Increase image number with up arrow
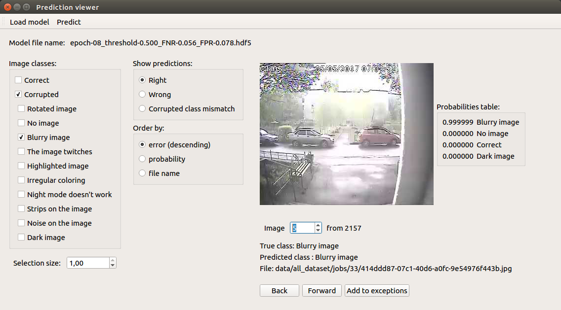Viewport: 561px width, 310px height. [318, 225]
